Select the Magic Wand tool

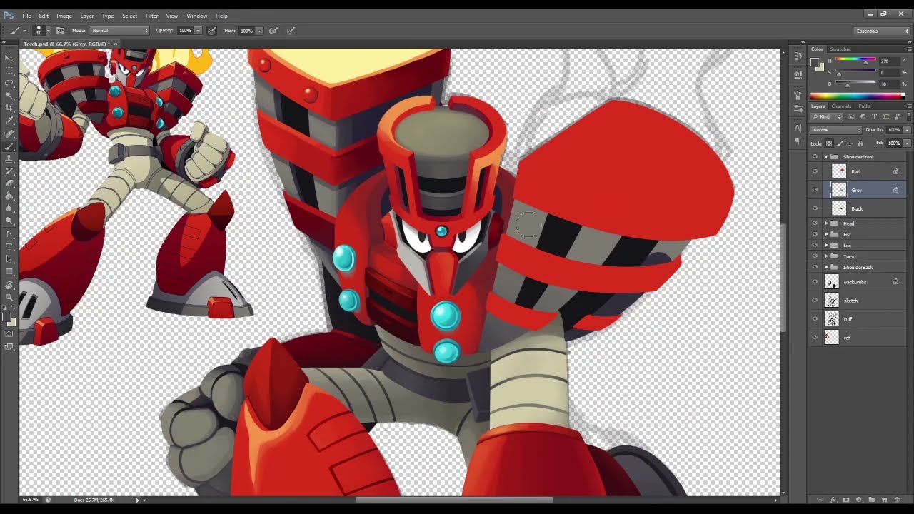pyautogui.click(x=9, y=96)
